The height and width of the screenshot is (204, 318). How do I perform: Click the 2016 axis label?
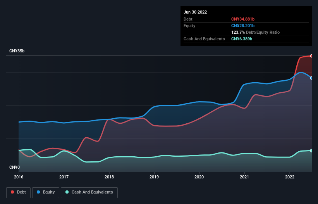(x=19, y=177)
